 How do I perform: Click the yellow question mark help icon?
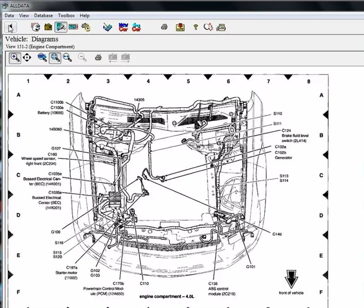(x=195, y=27)
